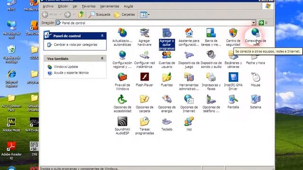Open Agregar hardware applet
303x170 pixels.
pyautogui.click(x=144, y=37)
